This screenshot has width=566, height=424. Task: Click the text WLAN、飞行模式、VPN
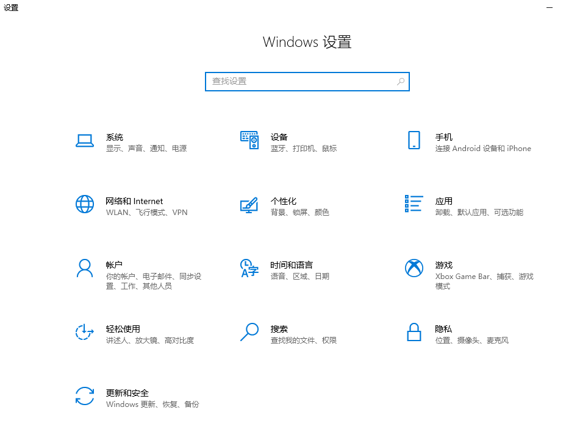[146, 213]
